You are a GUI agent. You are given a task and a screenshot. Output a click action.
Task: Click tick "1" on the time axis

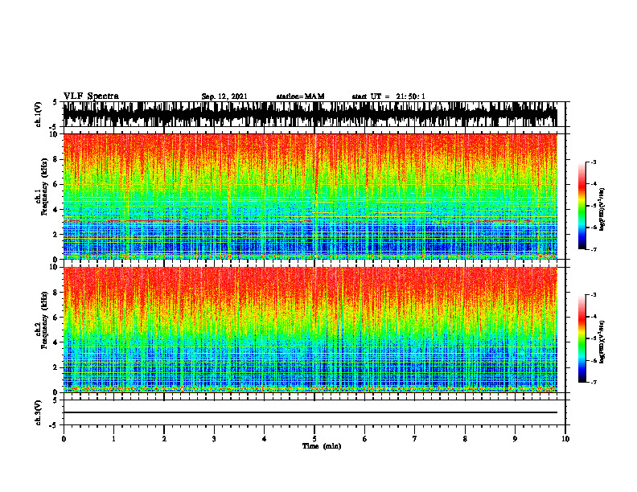(x=113, y=439)
